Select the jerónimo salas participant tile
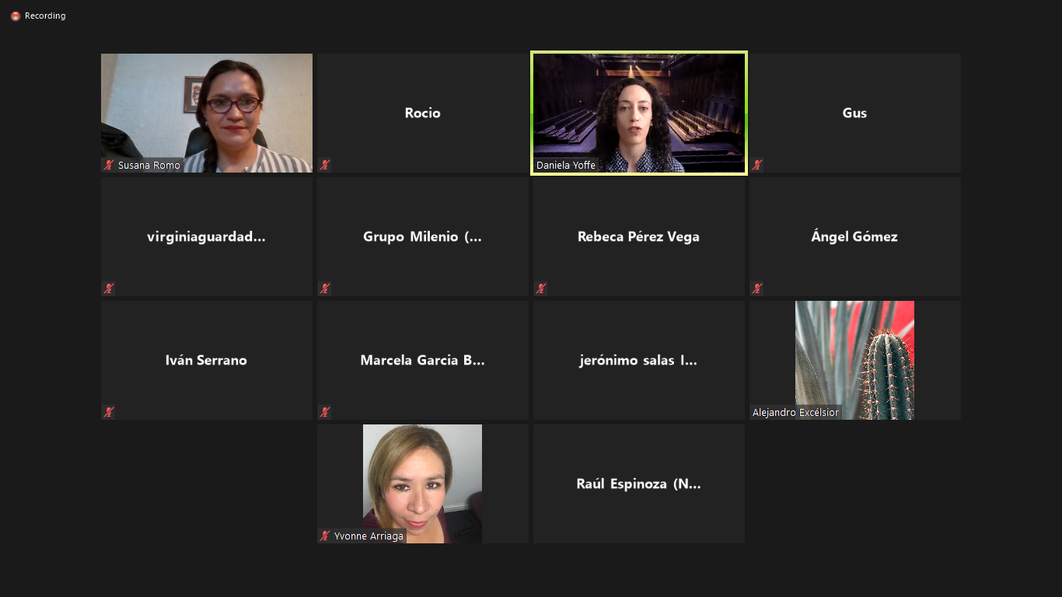Viewport: 1062px width, 597px height. pyautogui.click(x=638, y=360)
